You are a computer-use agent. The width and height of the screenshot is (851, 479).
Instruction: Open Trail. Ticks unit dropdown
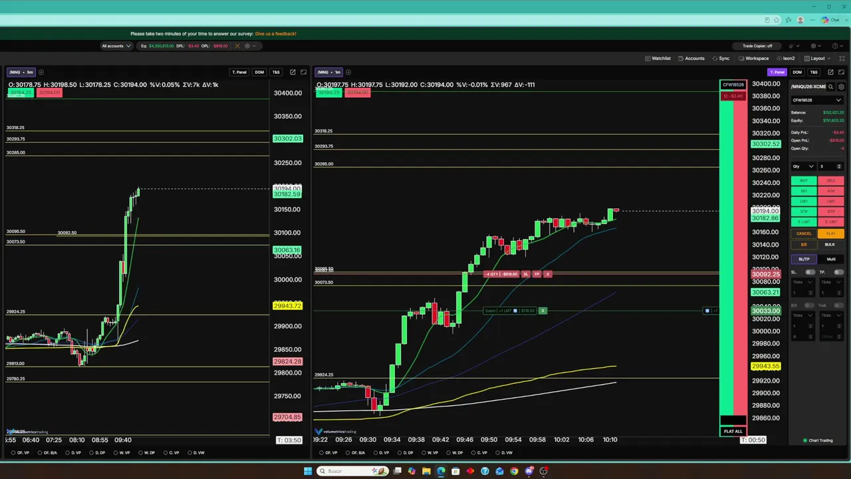coord(831,315)
